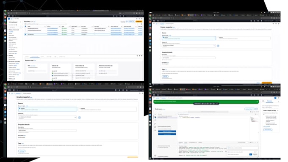Image resolution: width=288 pixels, height=162 pixels.
Task: Toggle the navigation hamburger in top-right snapshot window
Action: pos(154,24)
